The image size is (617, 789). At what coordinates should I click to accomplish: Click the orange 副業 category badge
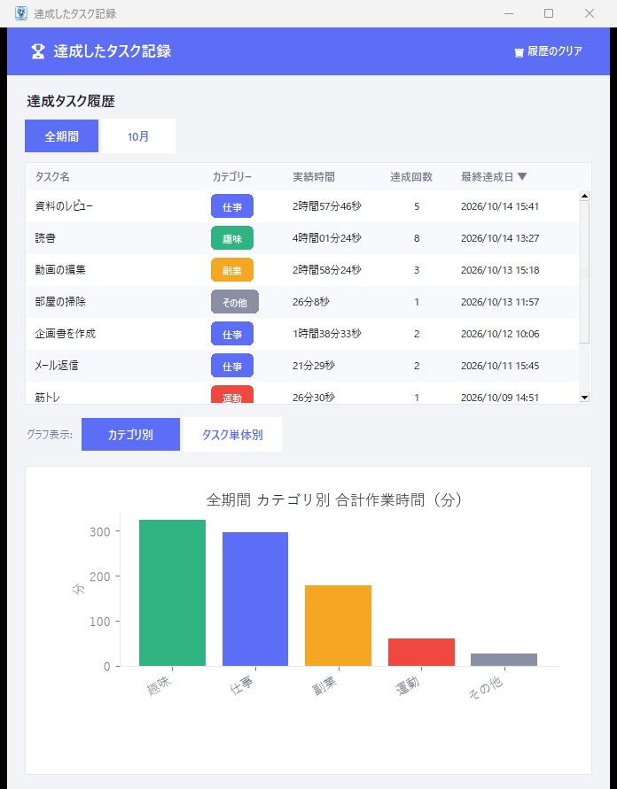tap(232, 270)
